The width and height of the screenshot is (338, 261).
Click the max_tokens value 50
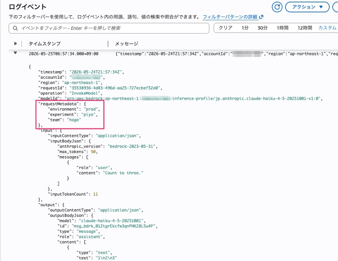(93, 151)
